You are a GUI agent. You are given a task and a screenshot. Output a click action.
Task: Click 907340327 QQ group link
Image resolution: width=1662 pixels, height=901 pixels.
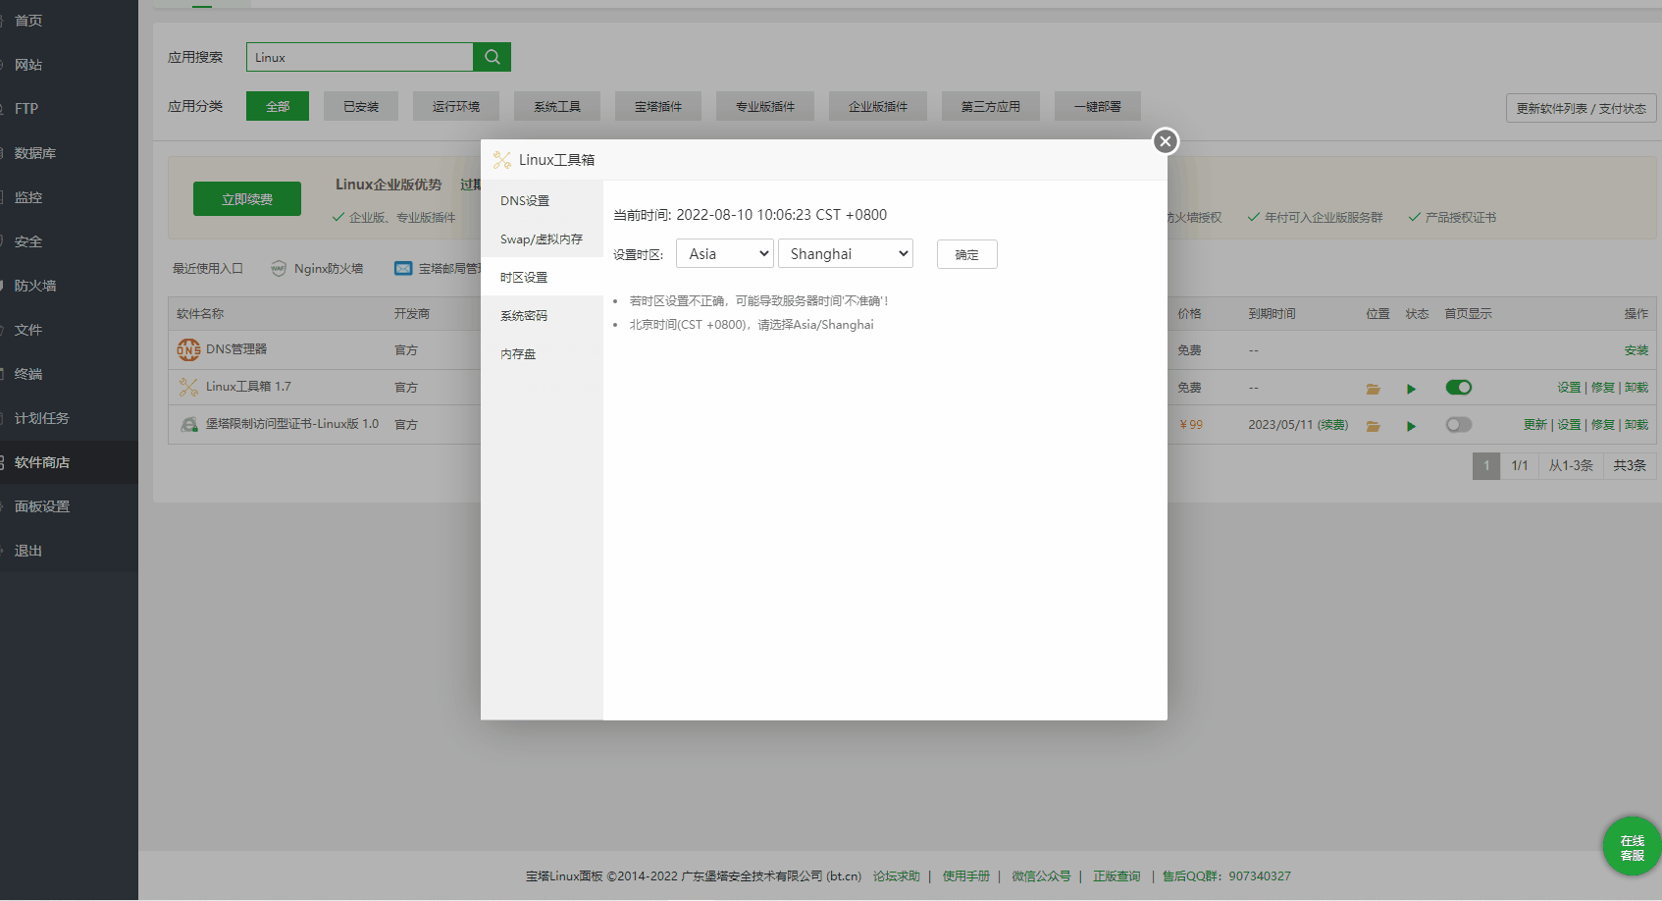pyautogui.click(x=1260, y=876)
